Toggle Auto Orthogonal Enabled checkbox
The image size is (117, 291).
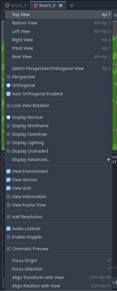point(58,94)
